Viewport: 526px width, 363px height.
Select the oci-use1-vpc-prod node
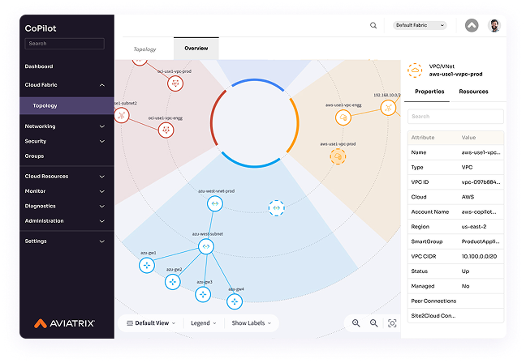coord(175,83)
